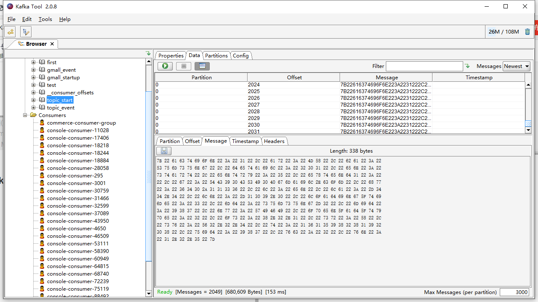Expand the __consumer_offsets topic node
Image resolution: width=538 pixels, height=302 pixels.
tap(34, 92)
